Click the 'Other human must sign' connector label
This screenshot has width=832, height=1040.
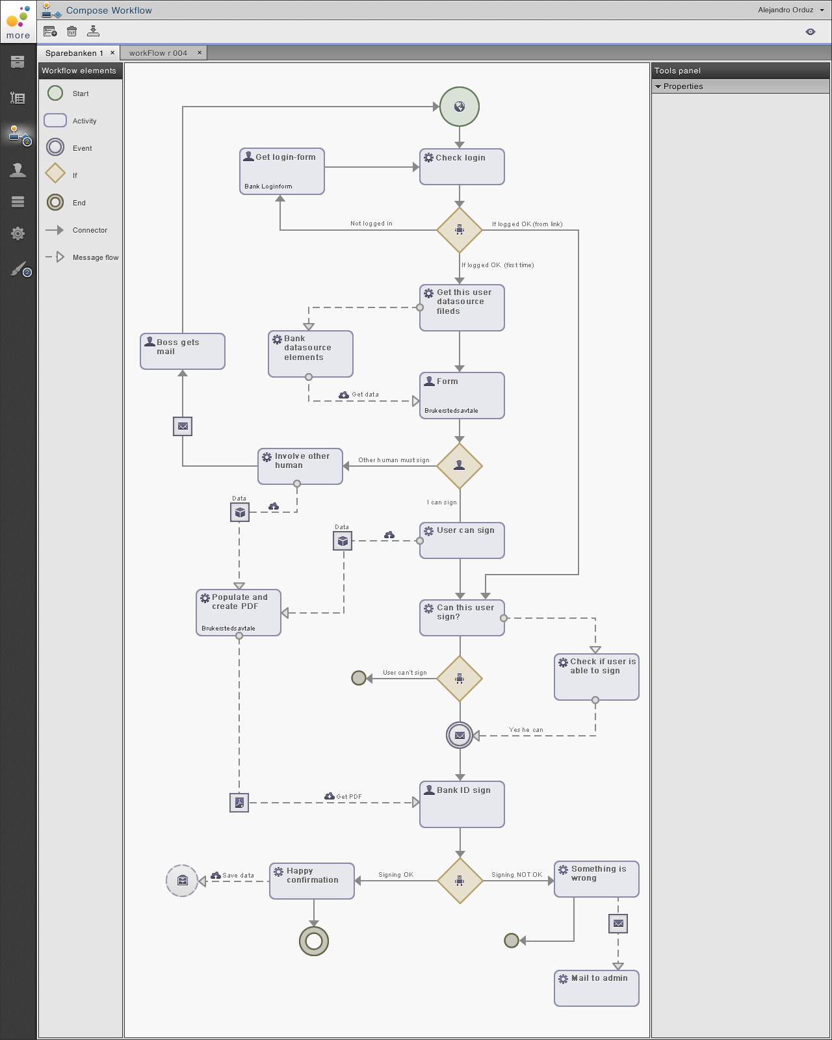click(x=394, y=460)
